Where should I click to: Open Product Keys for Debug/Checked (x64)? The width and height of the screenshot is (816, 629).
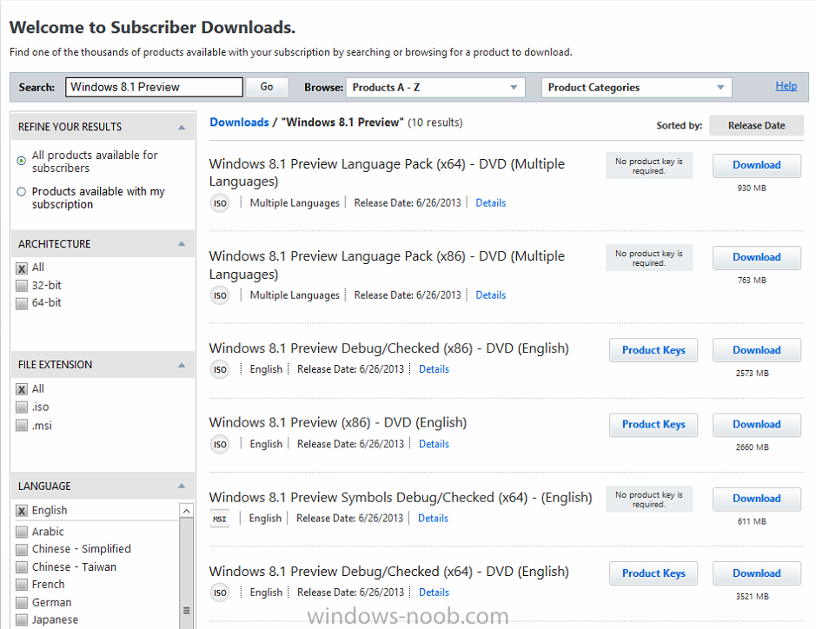point(653,573)
